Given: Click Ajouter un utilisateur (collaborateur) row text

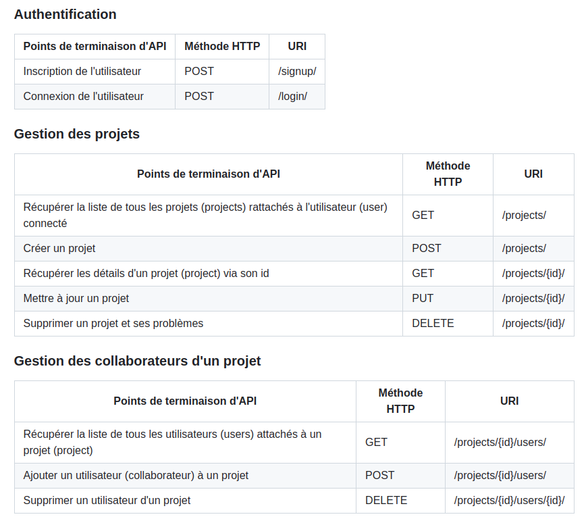Looking at the screenshot, I should click(136, 475).
